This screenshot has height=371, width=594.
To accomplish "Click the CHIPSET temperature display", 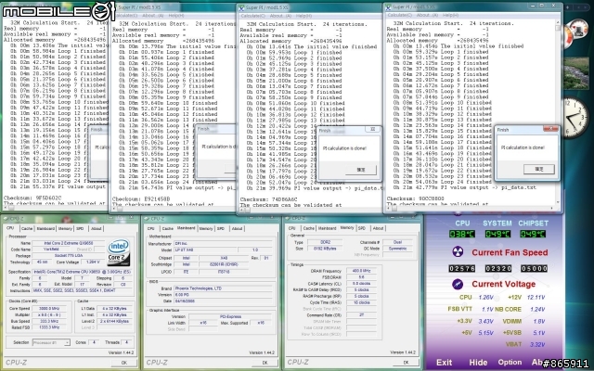I will [533, 234].
